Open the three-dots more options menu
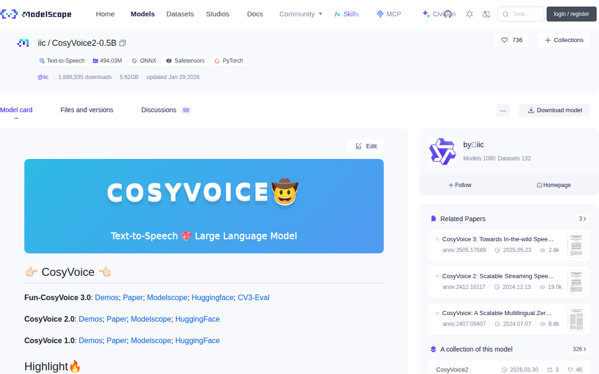Screen dimensions: 599x374 pyautogui.click(x=503, y=110)
